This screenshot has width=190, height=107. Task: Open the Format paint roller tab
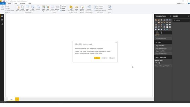pyautogui.click(x=161, y=33)
